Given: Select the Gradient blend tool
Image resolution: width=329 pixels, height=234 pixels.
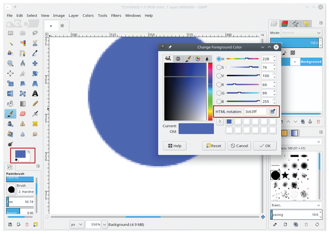Looking at the screenshot, I should (22, 103).
